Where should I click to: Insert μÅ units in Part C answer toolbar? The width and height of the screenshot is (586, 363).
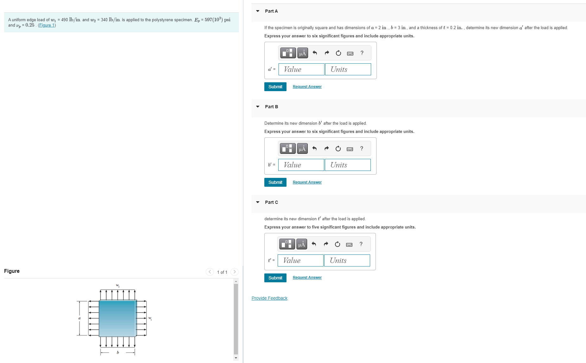(302, 244)
